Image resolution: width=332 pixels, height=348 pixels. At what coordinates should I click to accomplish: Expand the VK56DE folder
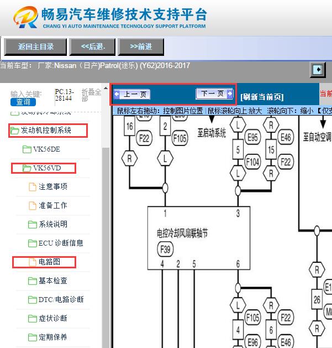coord(46,149)
